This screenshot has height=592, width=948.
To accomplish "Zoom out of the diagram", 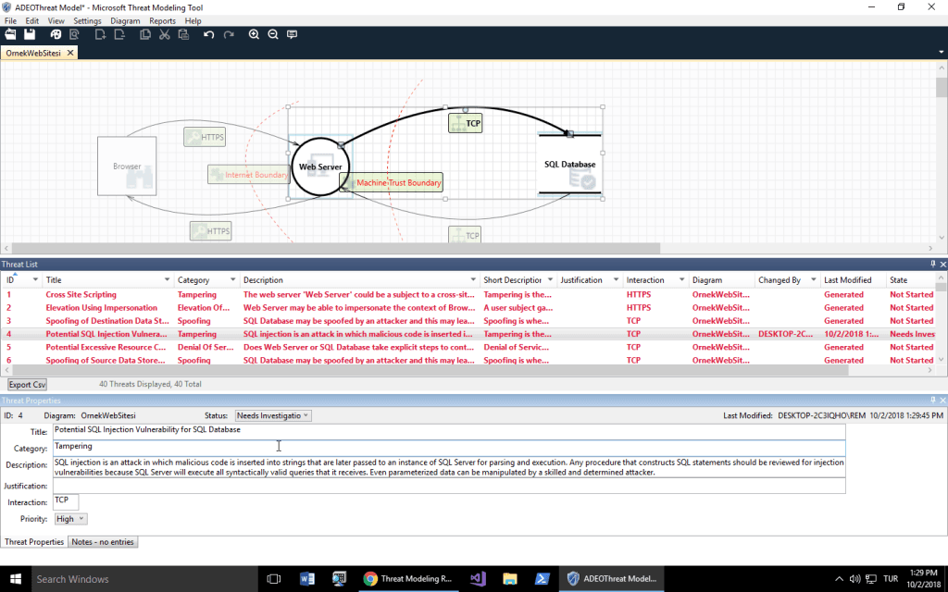I will [x=273, y=34].
